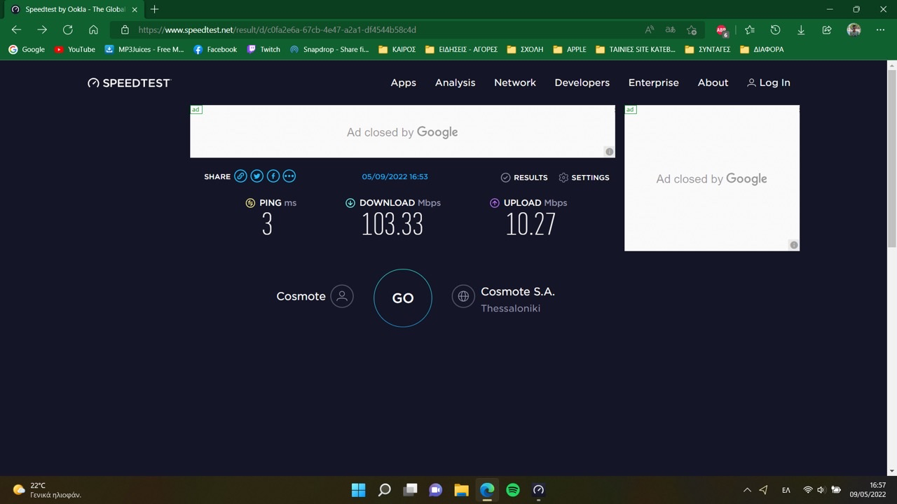Viewport: 897px width, 504px height.
Task: Reload the current page
Action: pyautogui.click(x=68, y=29)
